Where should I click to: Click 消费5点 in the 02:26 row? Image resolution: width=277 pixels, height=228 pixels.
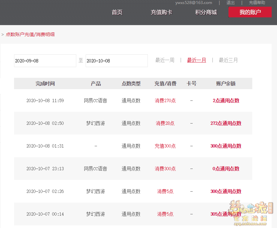(x=165, y=191)
